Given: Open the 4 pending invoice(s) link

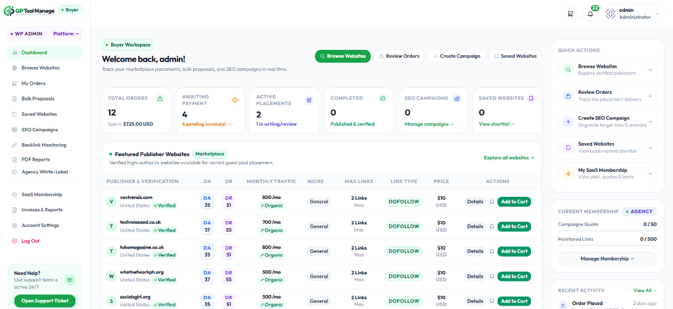Looking at the screenshot, I should 207,124.
